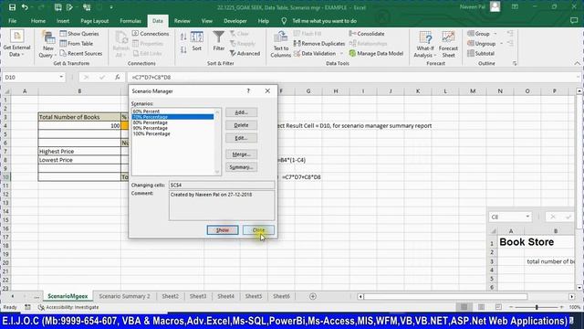Click Subtotal
This screenshot has width=584, height=329.
tap(481, 53)
